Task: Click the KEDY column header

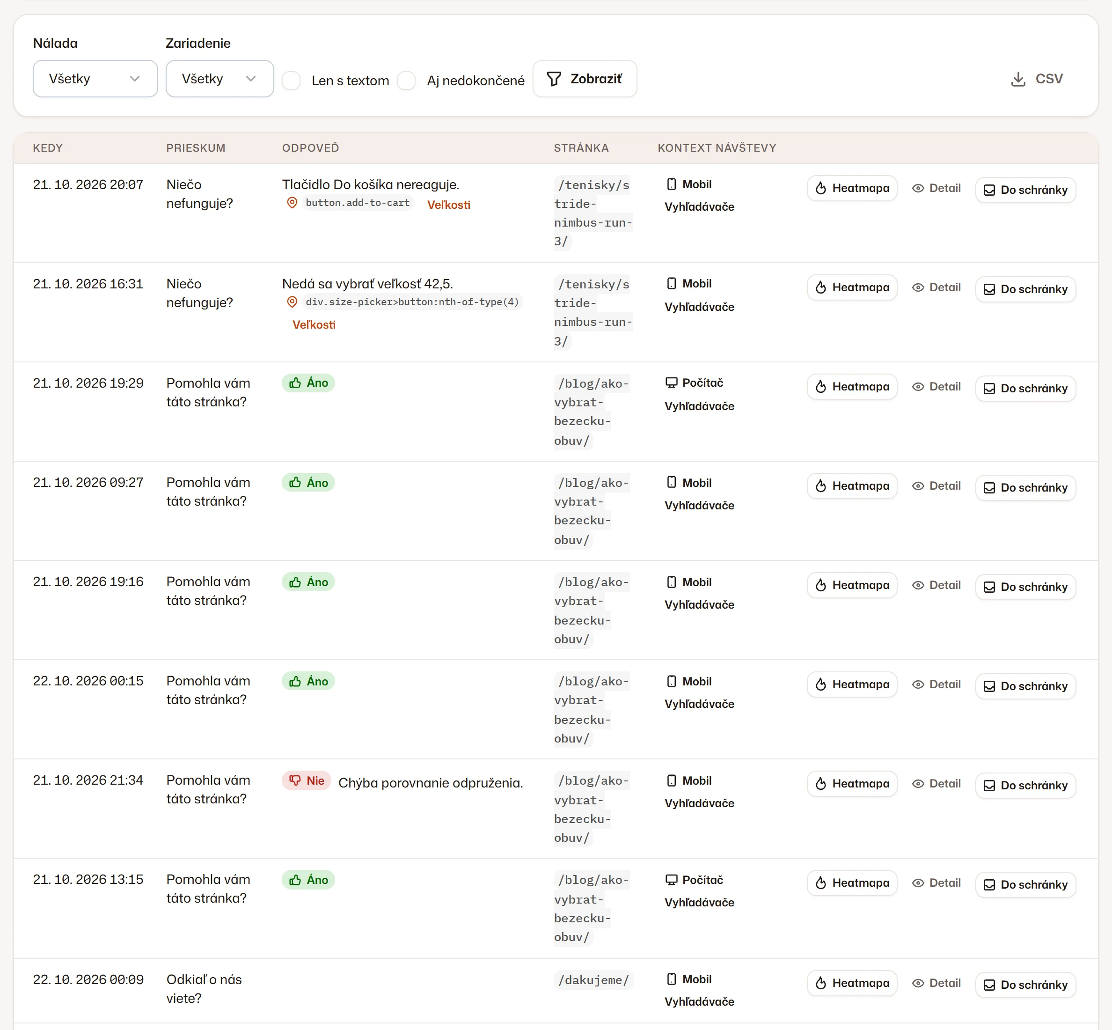Action: pos(48,147)
